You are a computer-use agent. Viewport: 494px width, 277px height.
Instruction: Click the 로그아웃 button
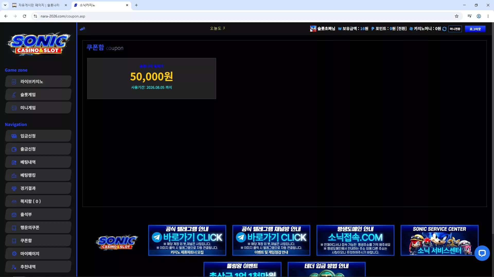[475, 29]
